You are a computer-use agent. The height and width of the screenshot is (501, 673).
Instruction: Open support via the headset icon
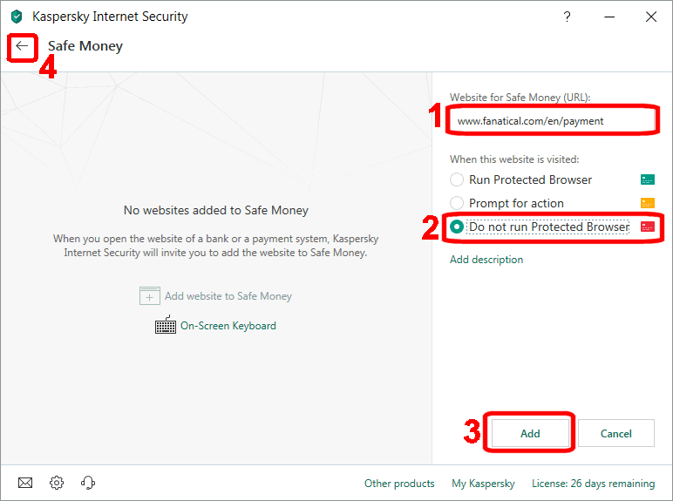88,483
